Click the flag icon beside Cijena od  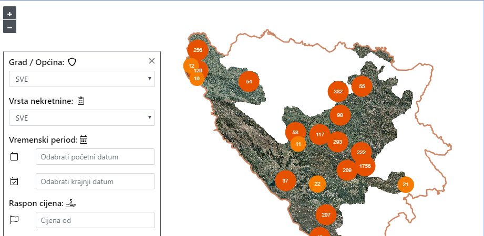(x=15, y=220)
